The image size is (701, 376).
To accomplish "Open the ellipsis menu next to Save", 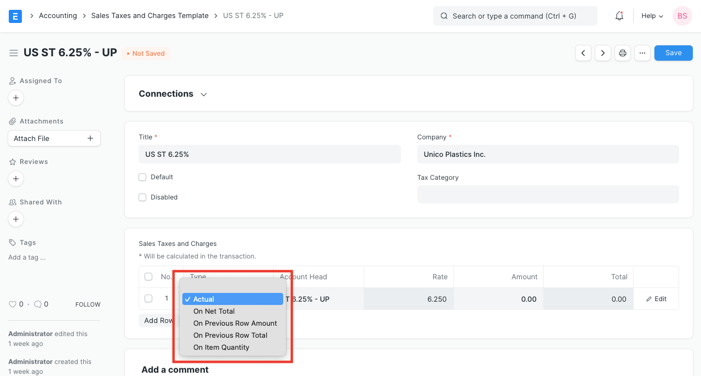I will click(642, 52).
